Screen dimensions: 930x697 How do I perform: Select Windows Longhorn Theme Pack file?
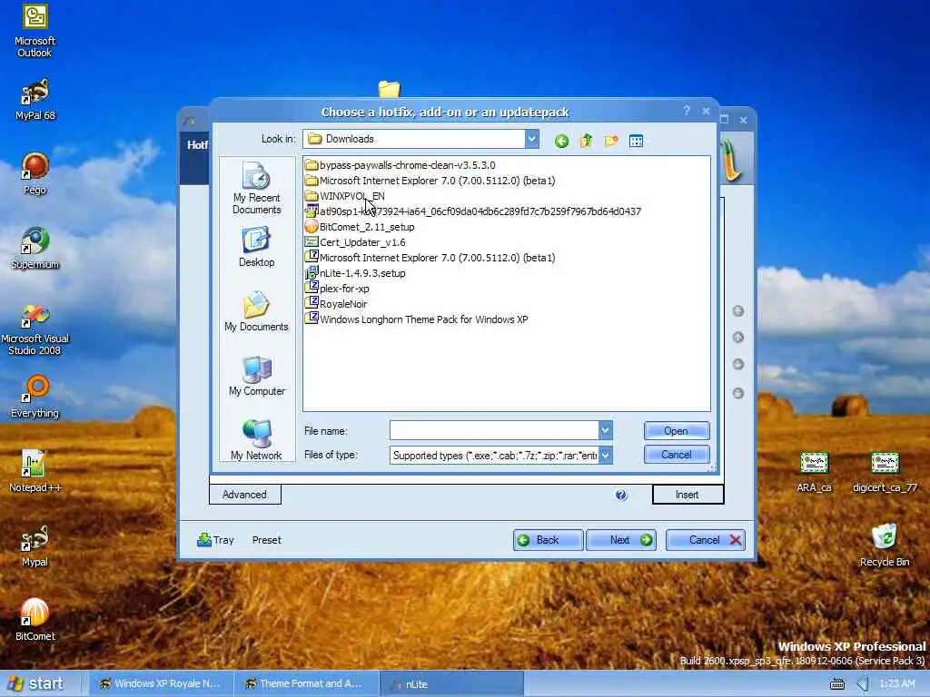click(x=416, y=319)
